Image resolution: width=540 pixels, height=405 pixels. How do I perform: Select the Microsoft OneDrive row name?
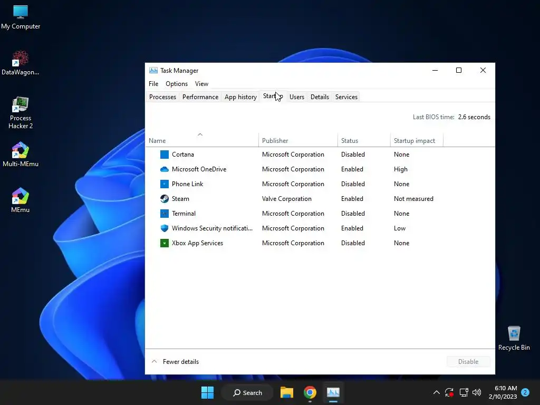point(199,169)
